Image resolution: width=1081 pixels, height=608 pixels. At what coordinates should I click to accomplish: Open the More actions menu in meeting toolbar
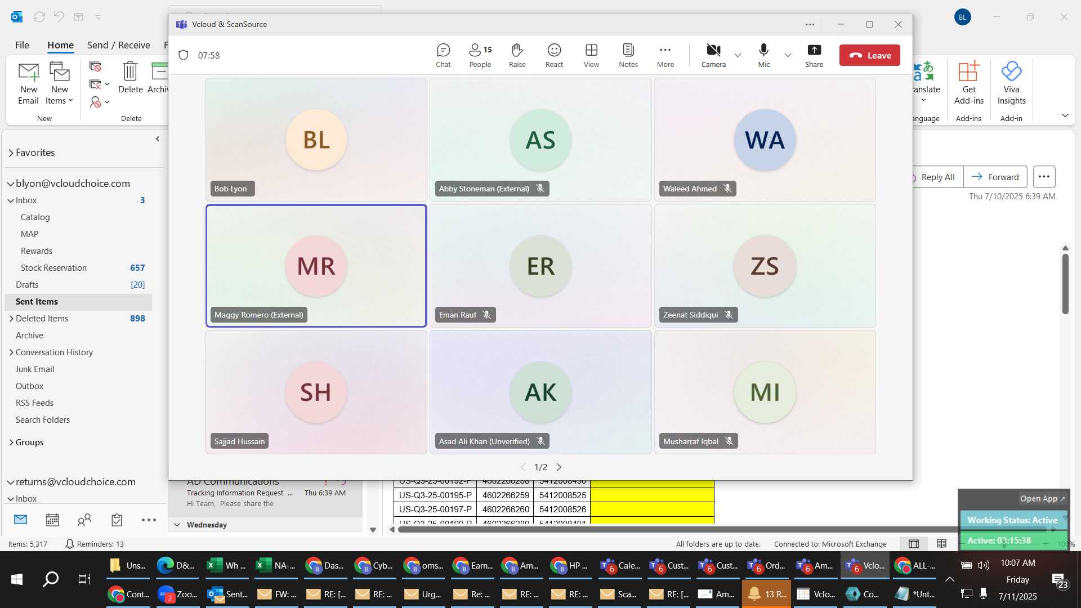tap(665, 56)
